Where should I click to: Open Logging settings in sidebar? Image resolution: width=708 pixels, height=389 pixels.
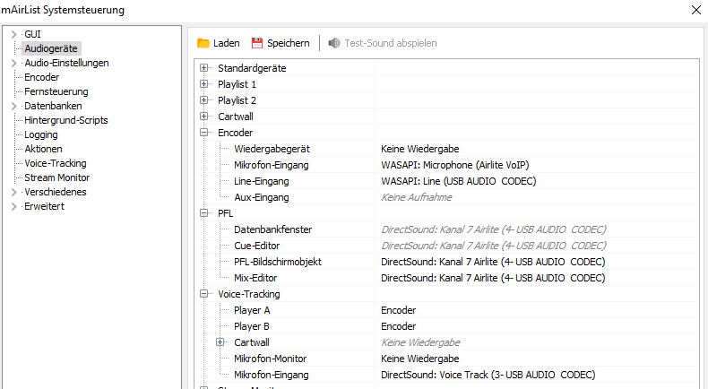click(41, 134)
